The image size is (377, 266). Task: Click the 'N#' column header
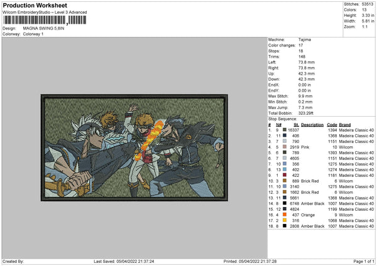pyautogui.click(x=278, y=125)
